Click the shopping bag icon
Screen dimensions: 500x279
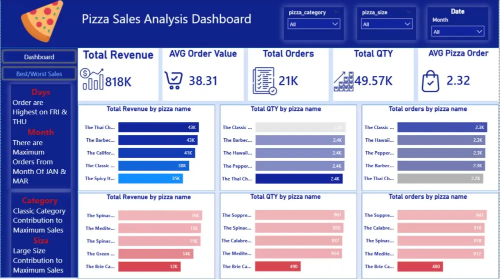click(x=430, y=81)
